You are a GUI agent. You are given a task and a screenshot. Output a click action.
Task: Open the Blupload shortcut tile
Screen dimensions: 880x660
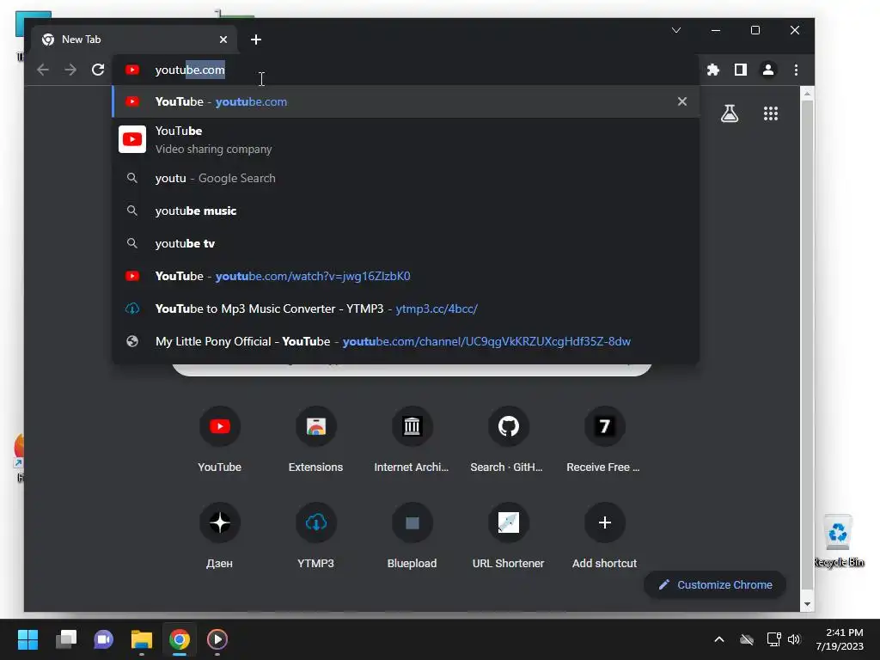(x=412, y=536)
